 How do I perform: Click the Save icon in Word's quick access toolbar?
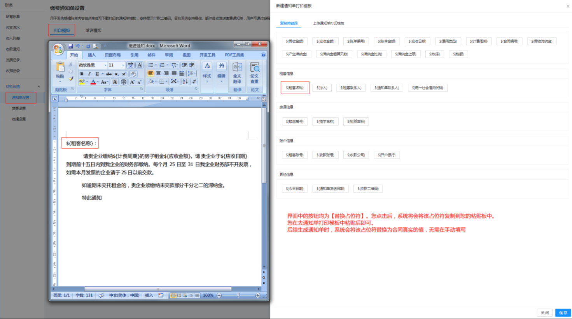tap(70, 46)
